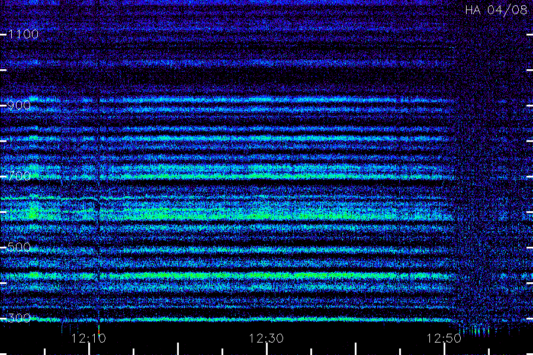Click the 500 frequency axis label
Screen dimensions: 533x355
(19, 247)
